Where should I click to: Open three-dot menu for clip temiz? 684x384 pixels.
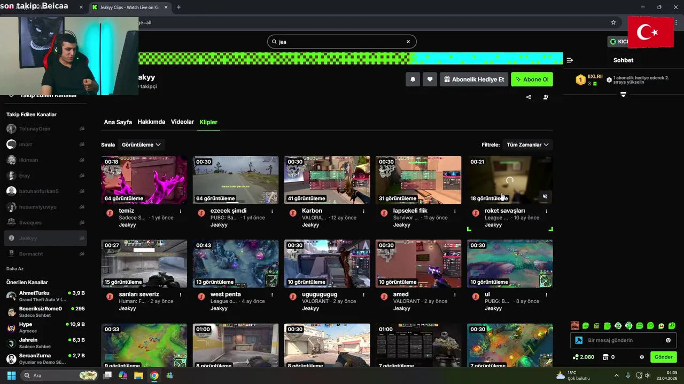pyautogui.click(x=181, y=211)
